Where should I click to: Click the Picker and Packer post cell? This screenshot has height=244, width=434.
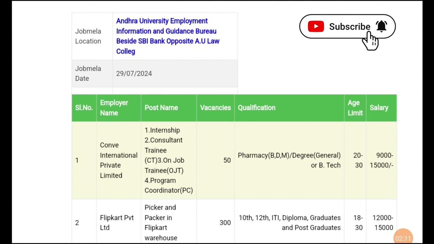point(161,222)
